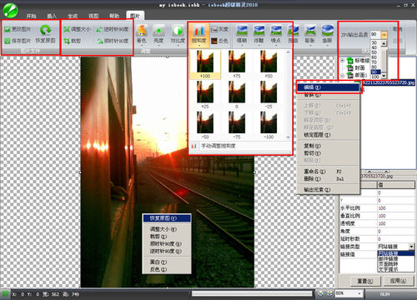Choose the +50 saturation thumbnail
Viewport: 417px width, 300px height.
point(269,64)
